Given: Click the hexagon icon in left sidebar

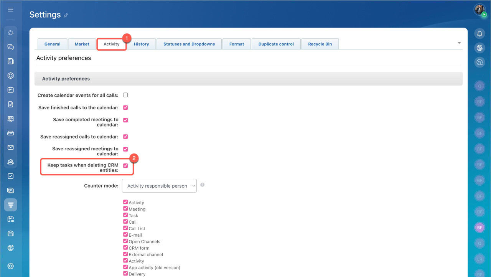Looking at the screenshot, I should [11, 76].
